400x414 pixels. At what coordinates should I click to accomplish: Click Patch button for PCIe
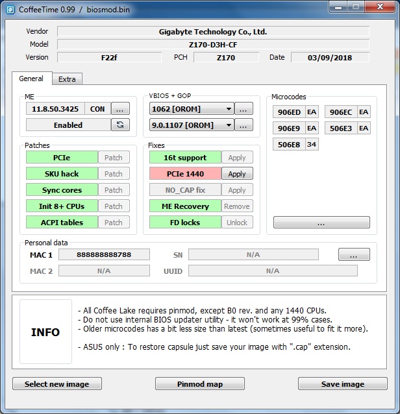pos(114,158)
